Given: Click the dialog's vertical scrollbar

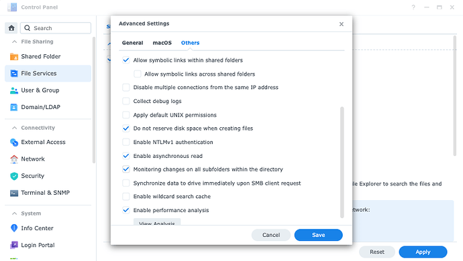Looking at the screenshot, I should (342, 163).
